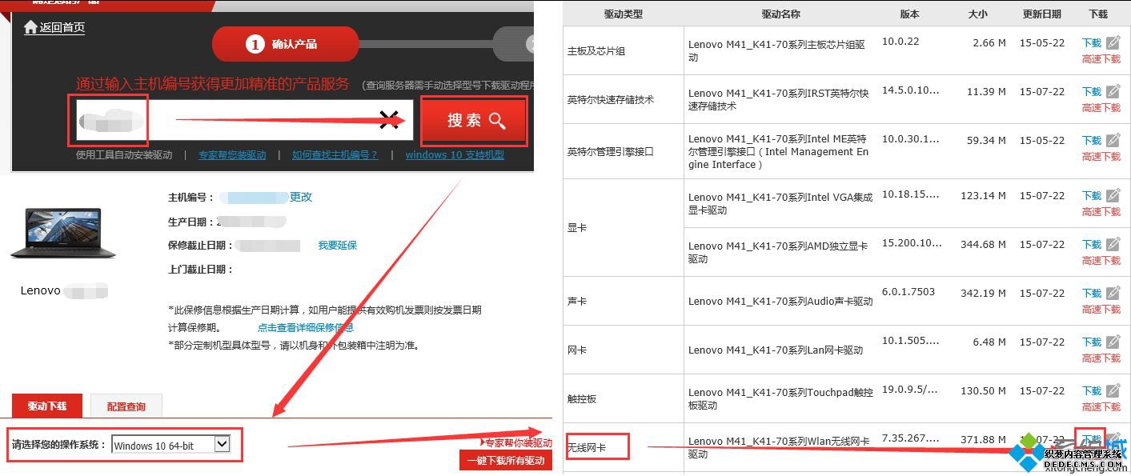Click 下载 for the Intel VGA集成显卡驱动

(x=1092, y=195)
